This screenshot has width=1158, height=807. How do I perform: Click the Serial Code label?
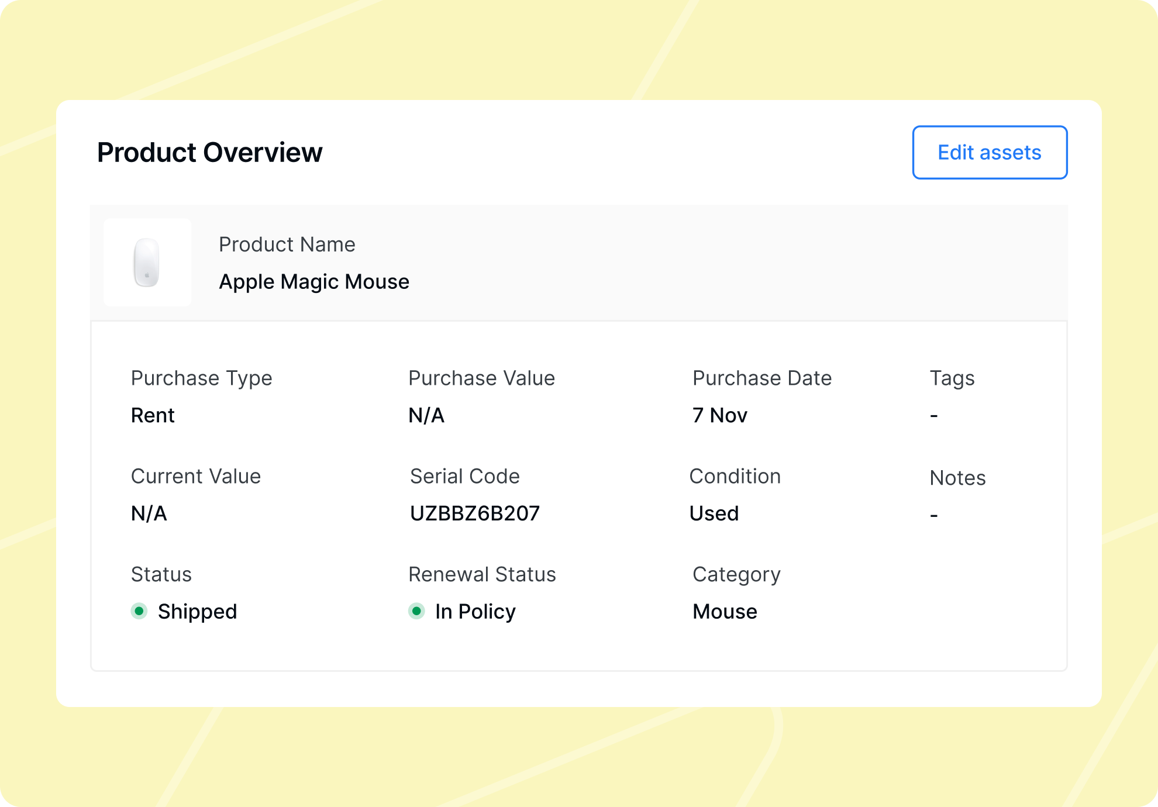pyautogui.click(x=465, y=476)
